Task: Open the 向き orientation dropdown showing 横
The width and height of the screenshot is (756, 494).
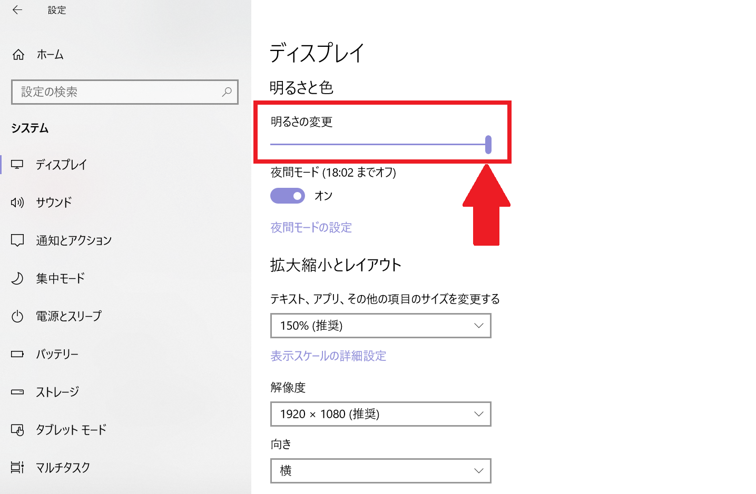Action: (380, 471)
